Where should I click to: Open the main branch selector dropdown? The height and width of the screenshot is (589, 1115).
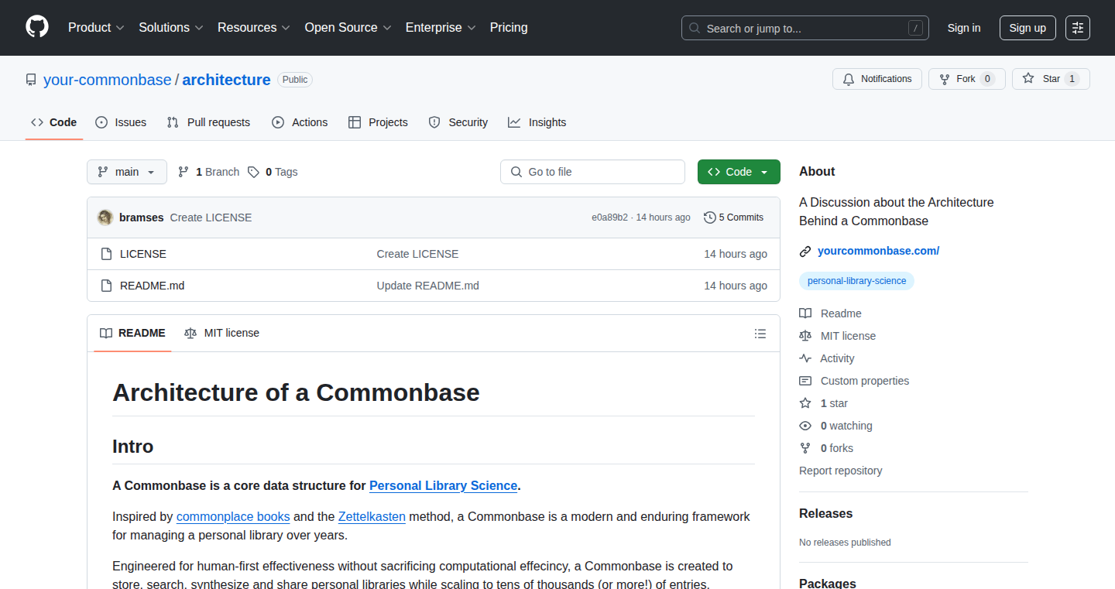(127, 172)
